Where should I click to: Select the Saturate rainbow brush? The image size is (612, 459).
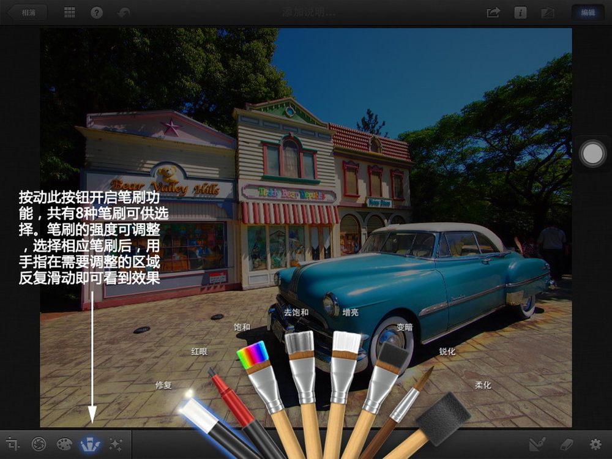[x=253, y=356]
